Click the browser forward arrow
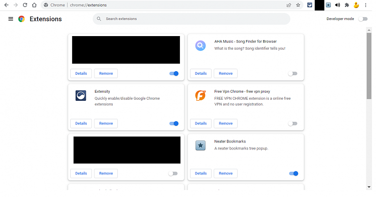 16,5
